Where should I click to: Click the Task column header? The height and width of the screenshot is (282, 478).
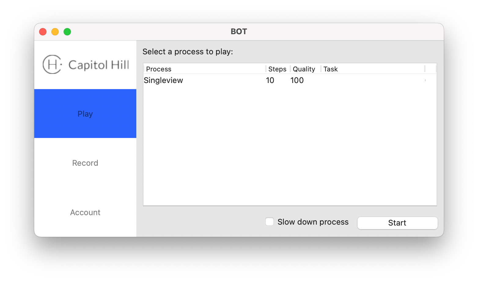pyautogui.click(x=373, y=69)
